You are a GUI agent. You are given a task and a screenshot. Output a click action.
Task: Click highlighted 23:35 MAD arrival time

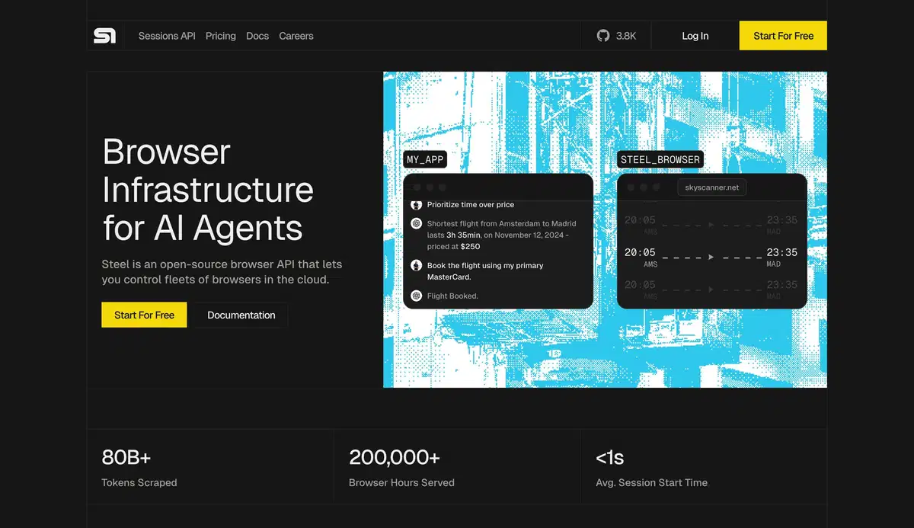(x=782, y=252)
